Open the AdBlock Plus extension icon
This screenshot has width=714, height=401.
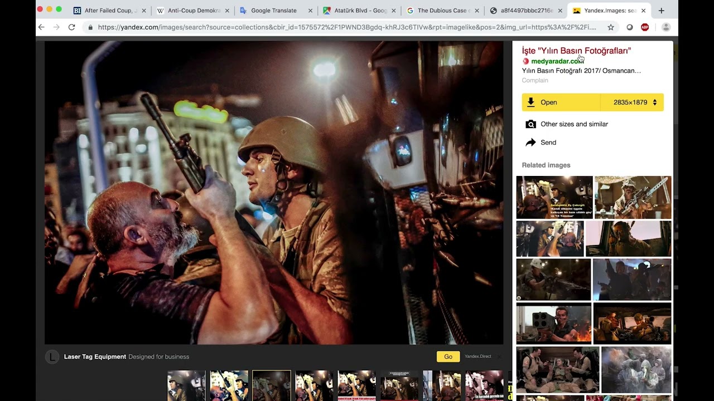coord(645,27)
